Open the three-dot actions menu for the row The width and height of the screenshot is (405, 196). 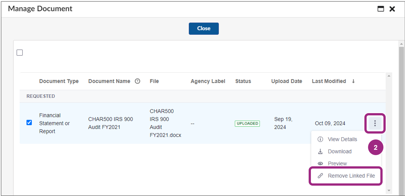click(375, 123)
